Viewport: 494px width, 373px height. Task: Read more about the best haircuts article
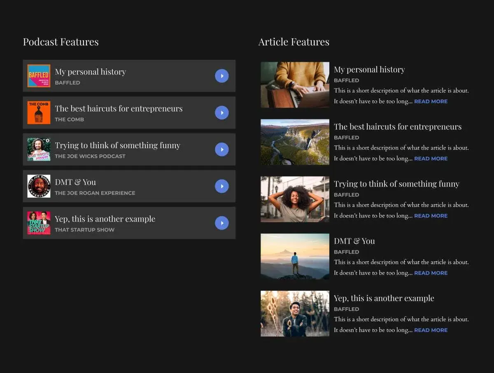coord(431,159)
